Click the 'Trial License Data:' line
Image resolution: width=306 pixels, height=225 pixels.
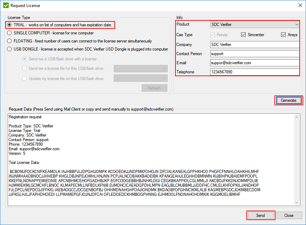[25, 163]
